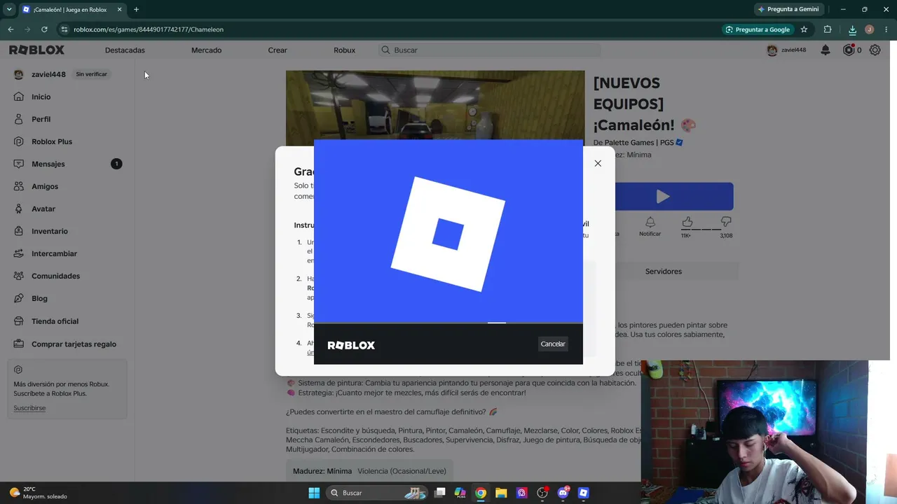Open Task View on the taskbar
Image resolution: width=897 pixels, height=504 pixels.
coord(440,493)
